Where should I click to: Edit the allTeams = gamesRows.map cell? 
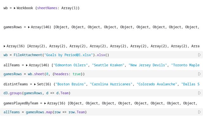coord(127,112)
